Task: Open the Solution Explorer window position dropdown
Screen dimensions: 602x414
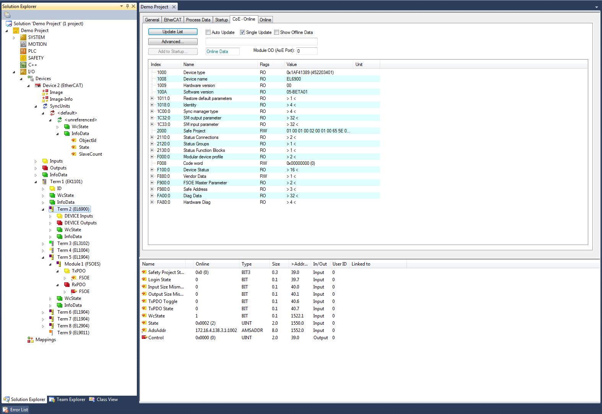Action: click(122, 6)
